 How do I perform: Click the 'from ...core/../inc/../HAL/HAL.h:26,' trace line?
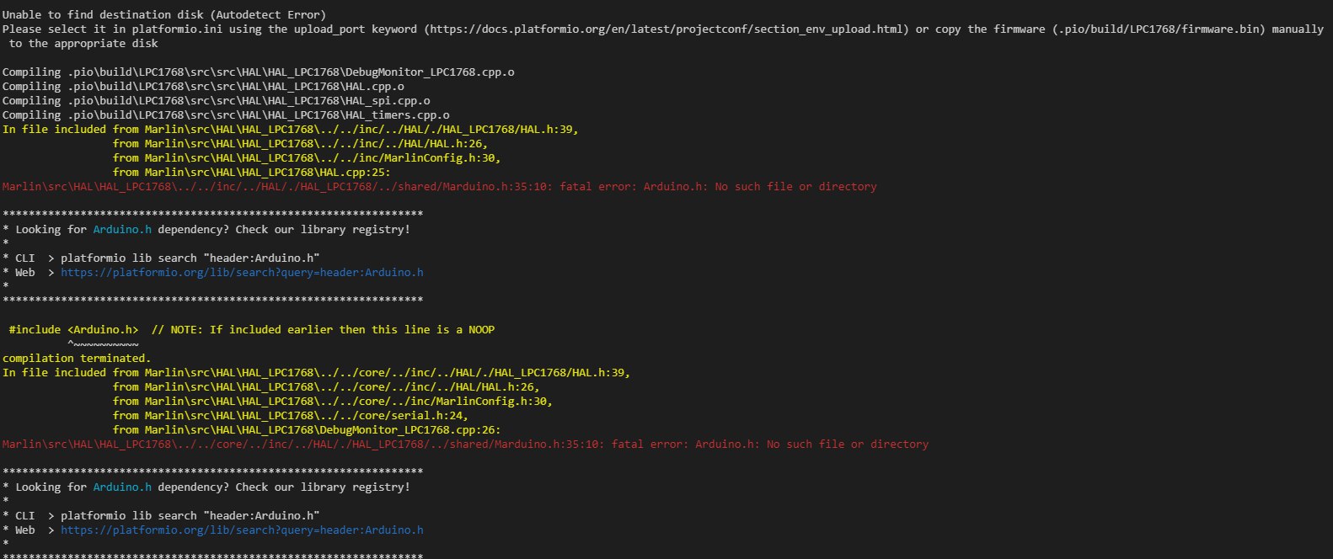tap(326, 386)
